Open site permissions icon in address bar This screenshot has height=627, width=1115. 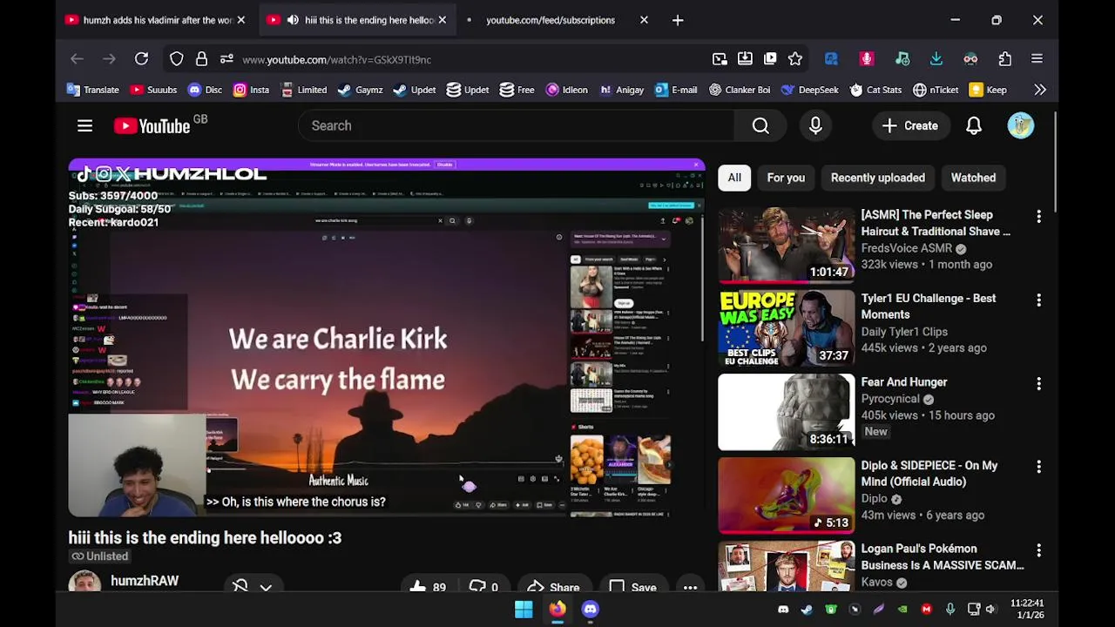(226, 59)
